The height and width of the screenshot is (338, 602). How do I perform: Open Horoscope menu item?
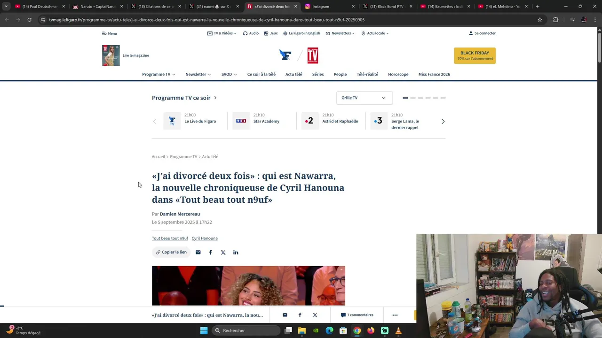coord(398,74)
